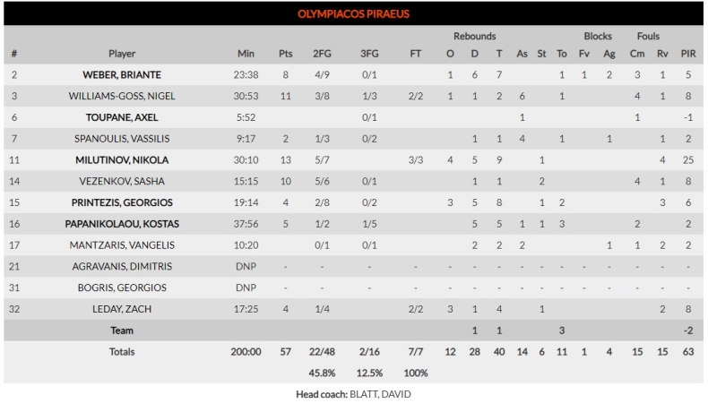This screenshot has height=403, width=708.
Task: Click the Olympiacos Piraeus team header
Action: (354, 14)
